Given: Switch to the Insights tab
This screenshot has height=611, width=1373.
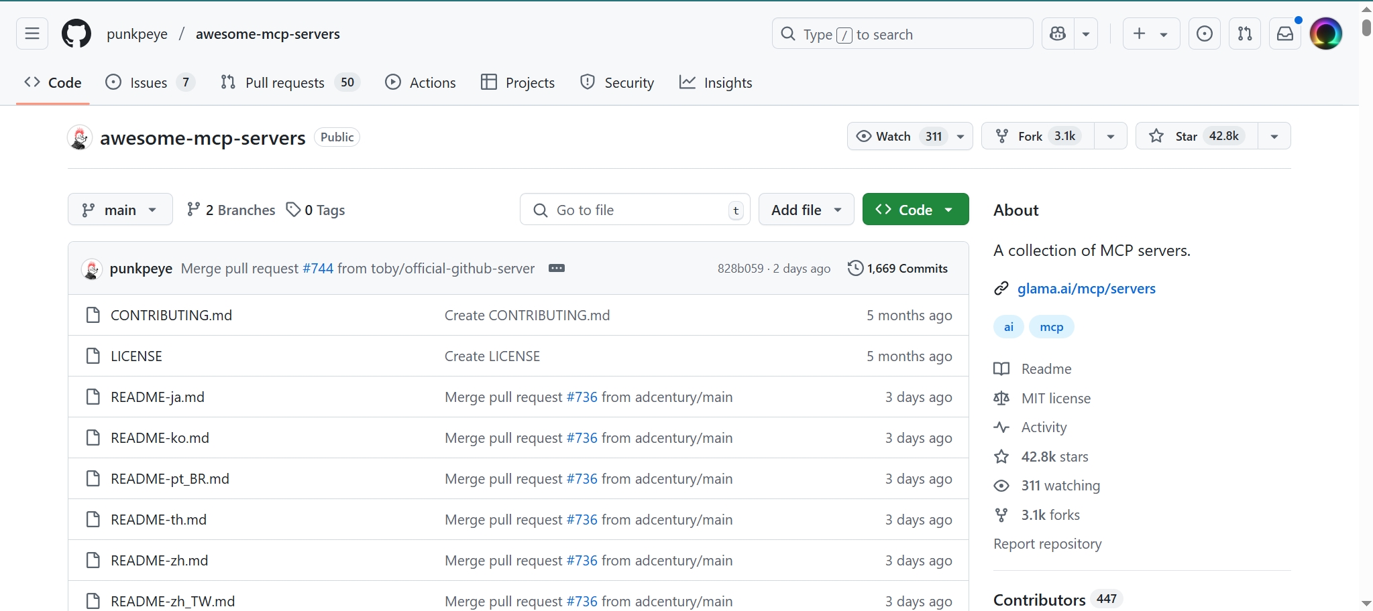Looking at the screenshot, I should [716, 82].
